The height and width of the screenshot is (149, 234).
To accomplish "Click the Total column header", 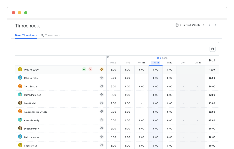I will coord(212,61).
